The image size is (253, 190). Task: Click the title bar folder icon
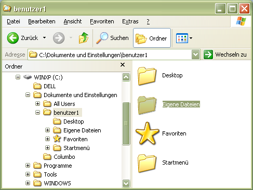tap(7, 8)
